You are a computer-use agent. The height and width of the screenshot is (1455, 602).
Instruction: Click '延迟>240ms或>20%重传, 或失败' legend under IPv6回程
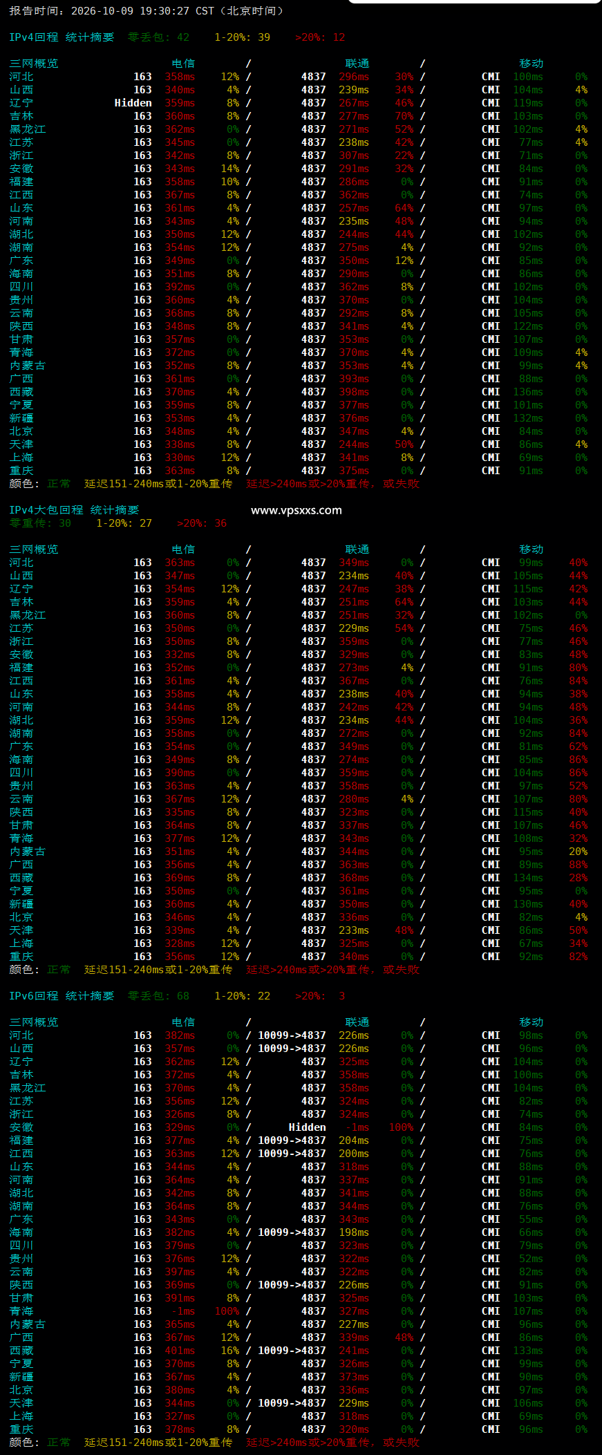point(332,1443)
